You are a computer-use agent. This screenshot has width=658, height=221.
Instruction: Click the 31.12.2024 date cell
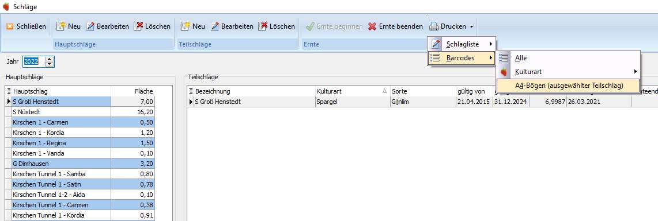click(x=510, y=102)
